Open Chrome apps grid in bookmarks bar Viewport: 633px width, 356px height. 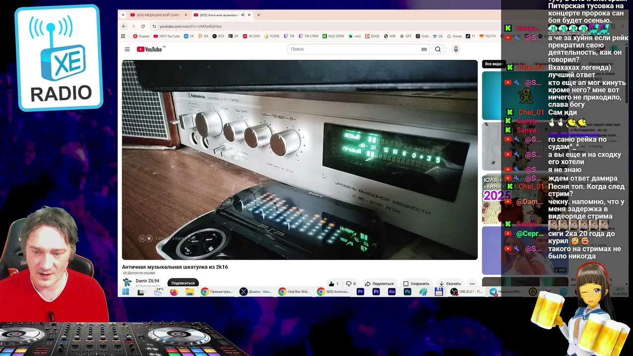point(124,36)
